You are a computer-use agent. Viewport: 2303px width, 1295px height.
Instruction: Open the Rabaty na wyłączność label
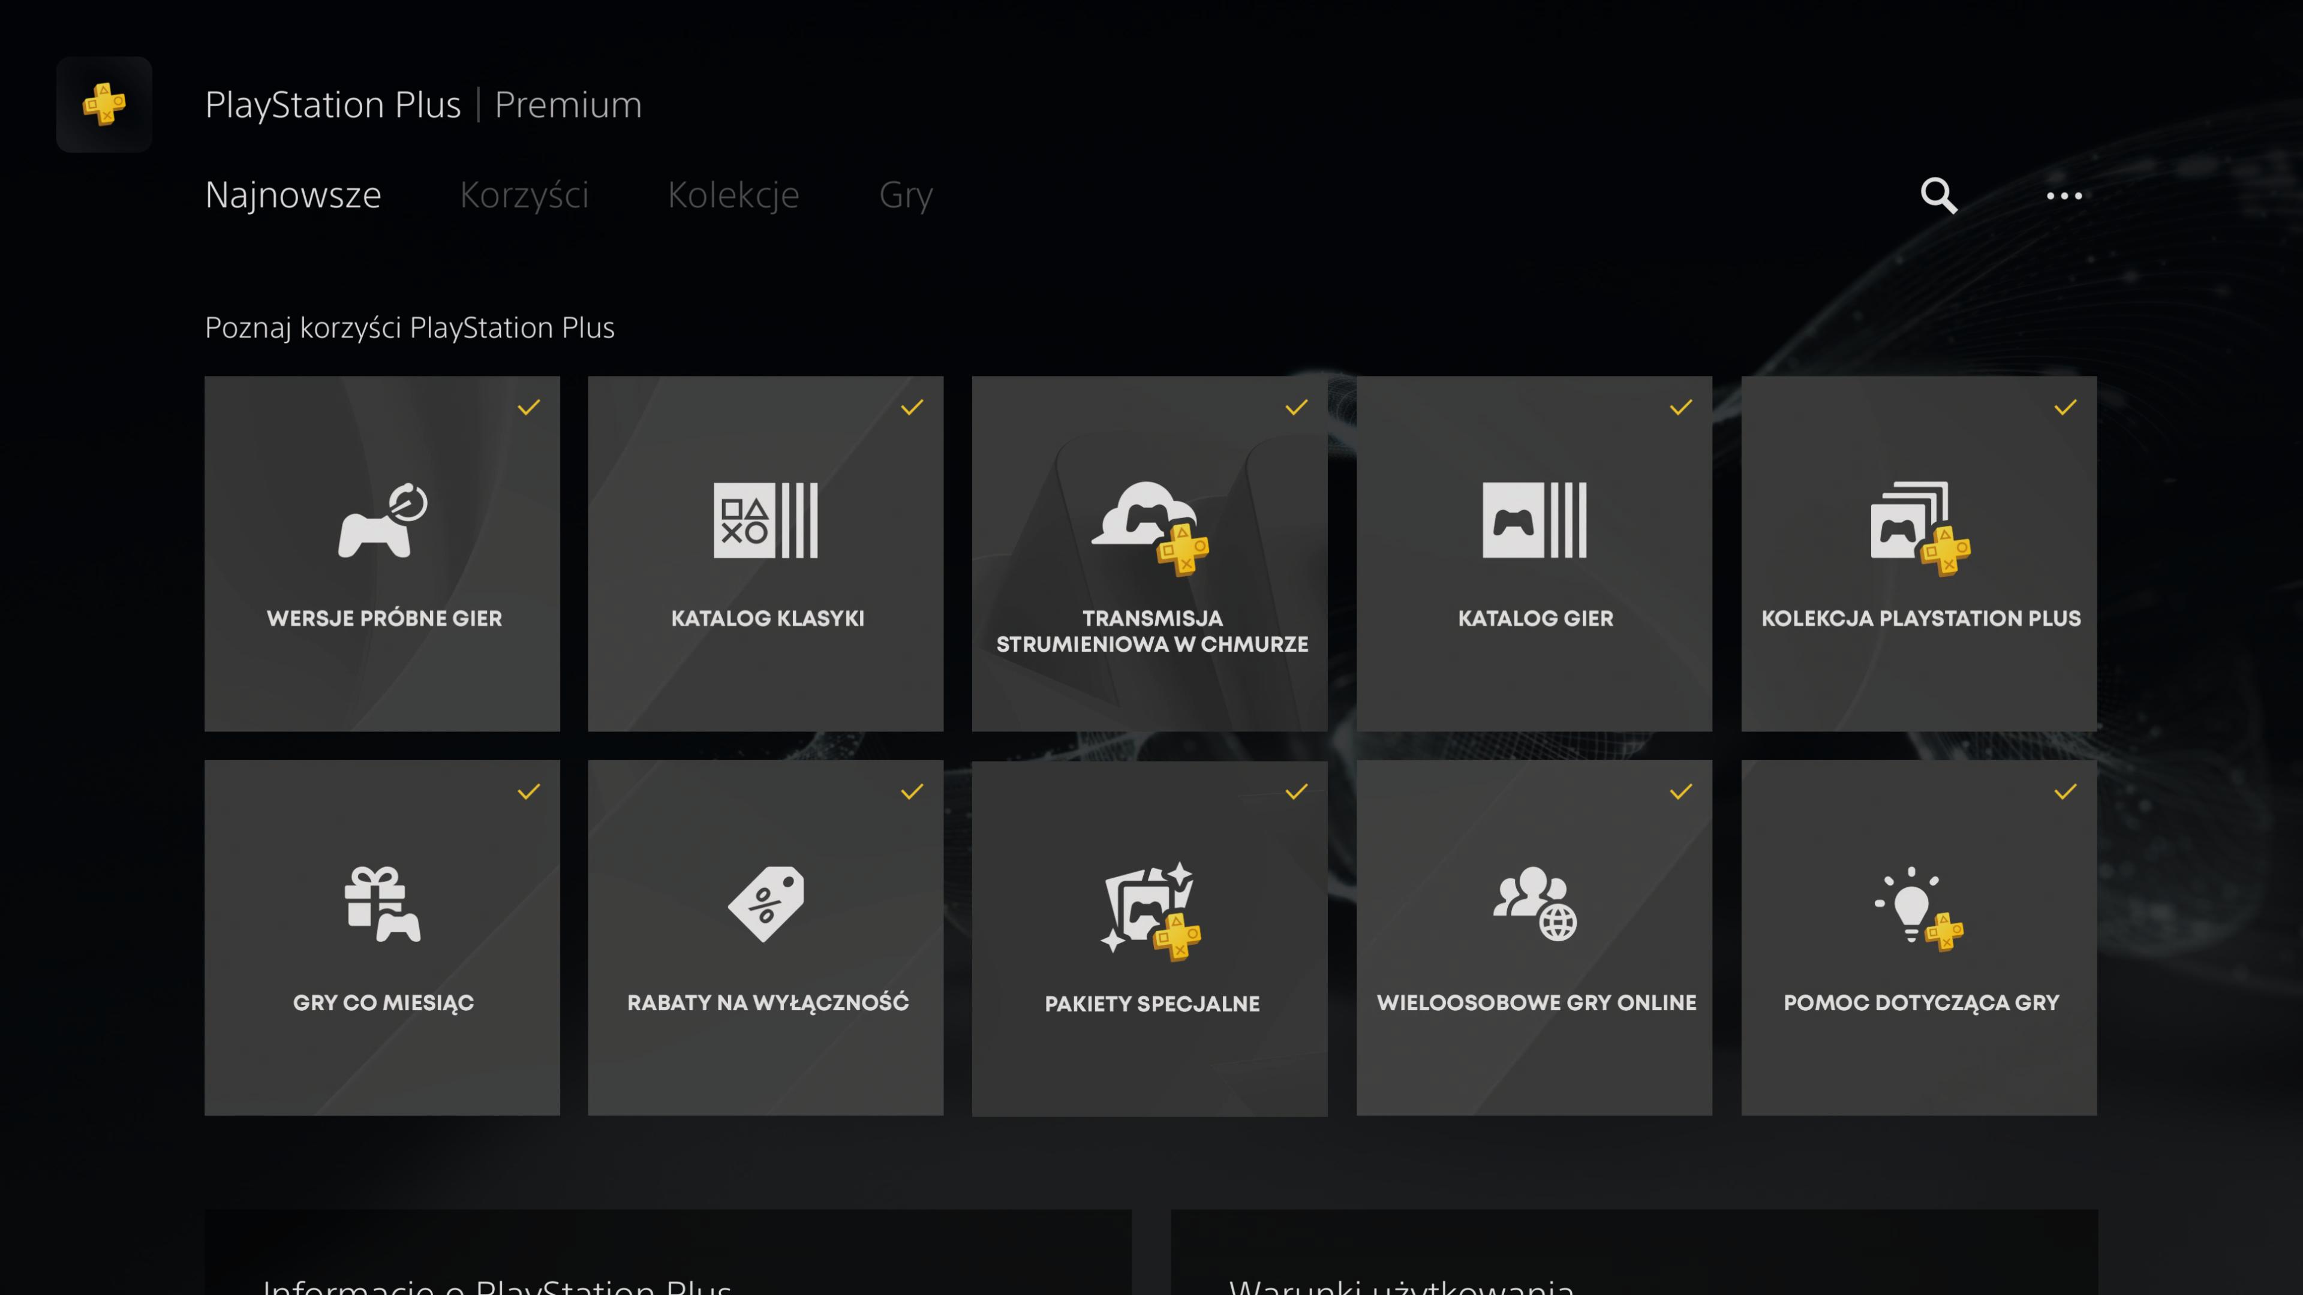point(767,1002)
